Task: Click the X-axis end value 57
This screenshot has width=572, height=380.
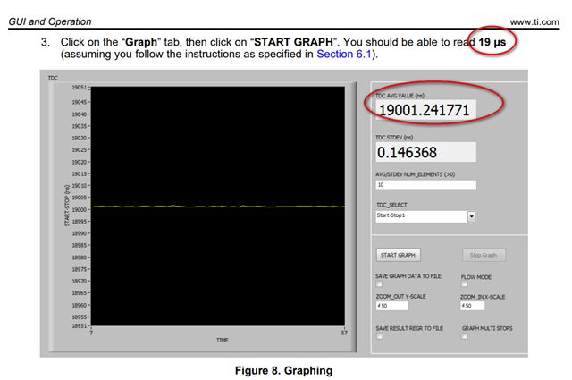Action: pos(344,333)
